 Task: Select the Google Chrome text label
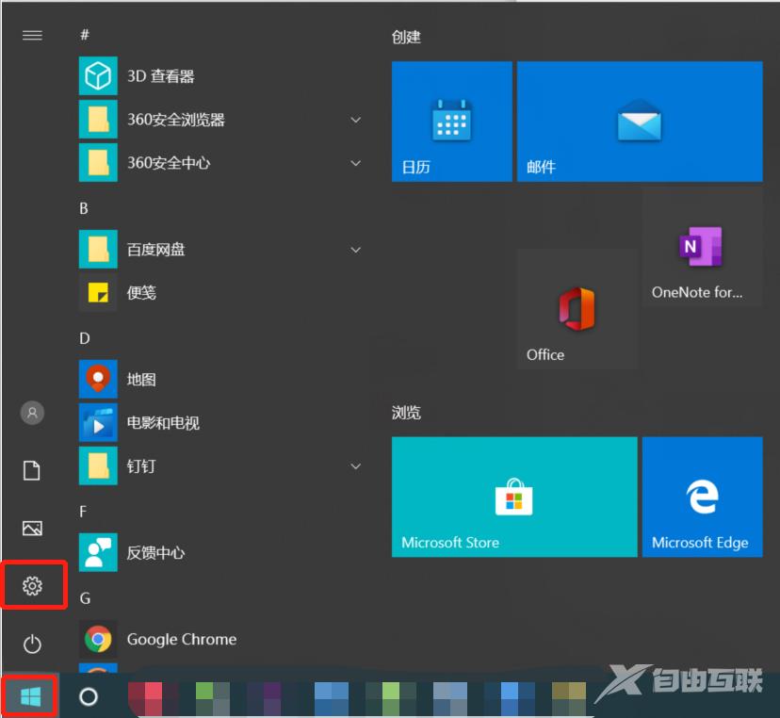point(182,640)
